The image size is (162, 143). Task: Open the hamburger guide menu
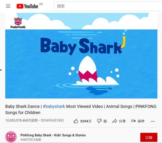coord(8,6)
